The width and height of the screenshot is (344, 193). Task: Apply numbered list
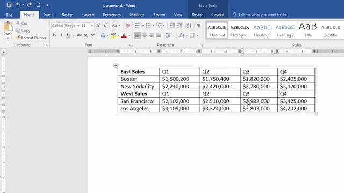pos(148,26)
